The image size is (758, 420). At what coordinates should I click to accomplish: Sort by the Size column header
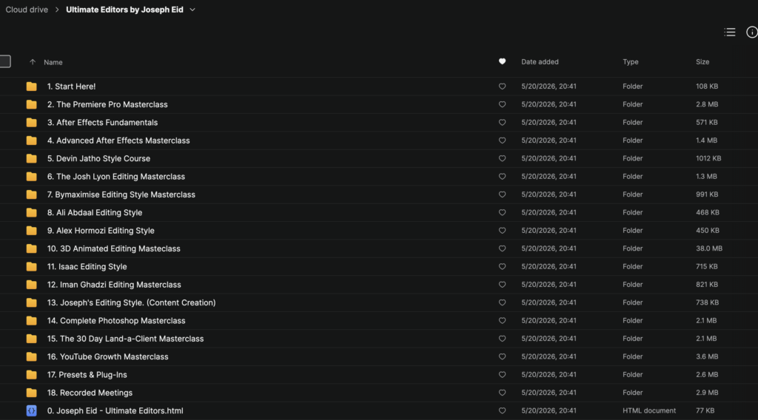702,62
